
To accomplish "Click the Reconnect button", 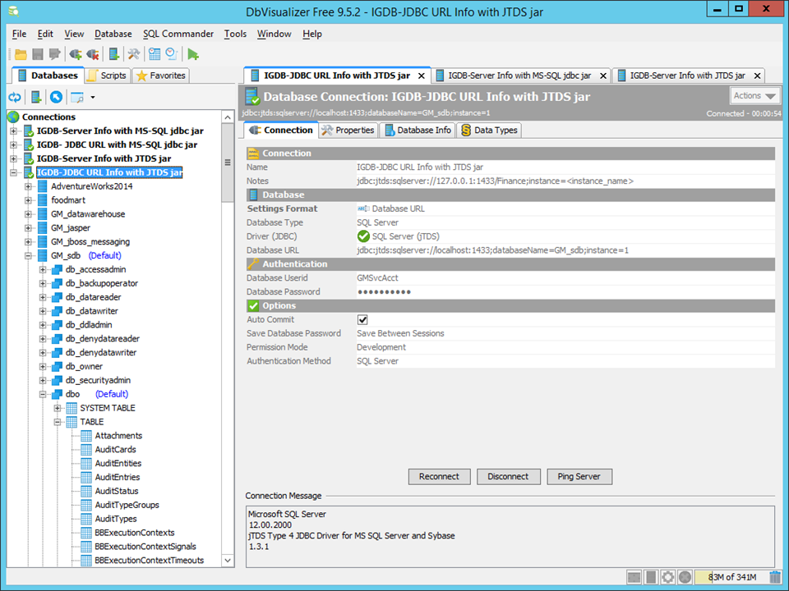I will [x=439, y=476].
